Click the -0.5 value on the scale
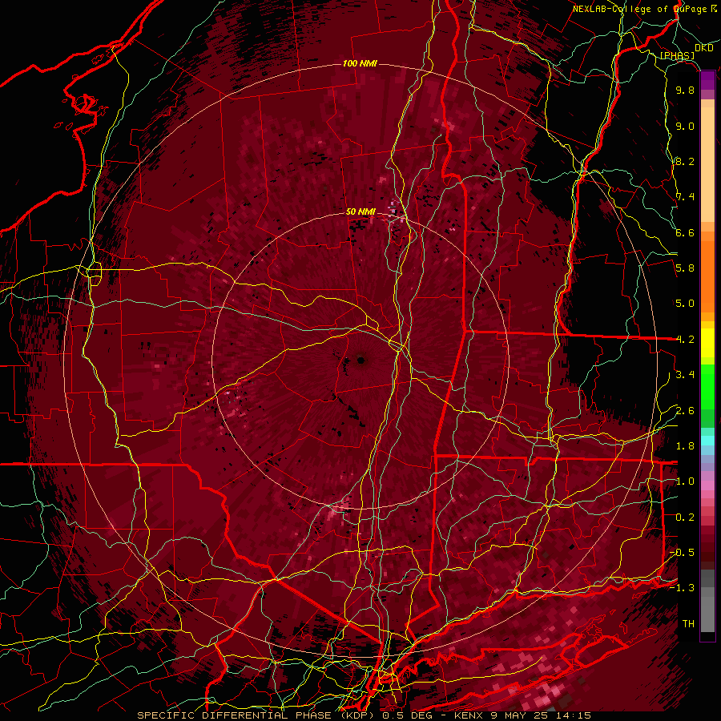This screenshot has width=721, height=721. [682, 553]
